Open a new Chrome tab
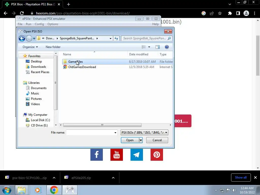 tap(69, 4)
